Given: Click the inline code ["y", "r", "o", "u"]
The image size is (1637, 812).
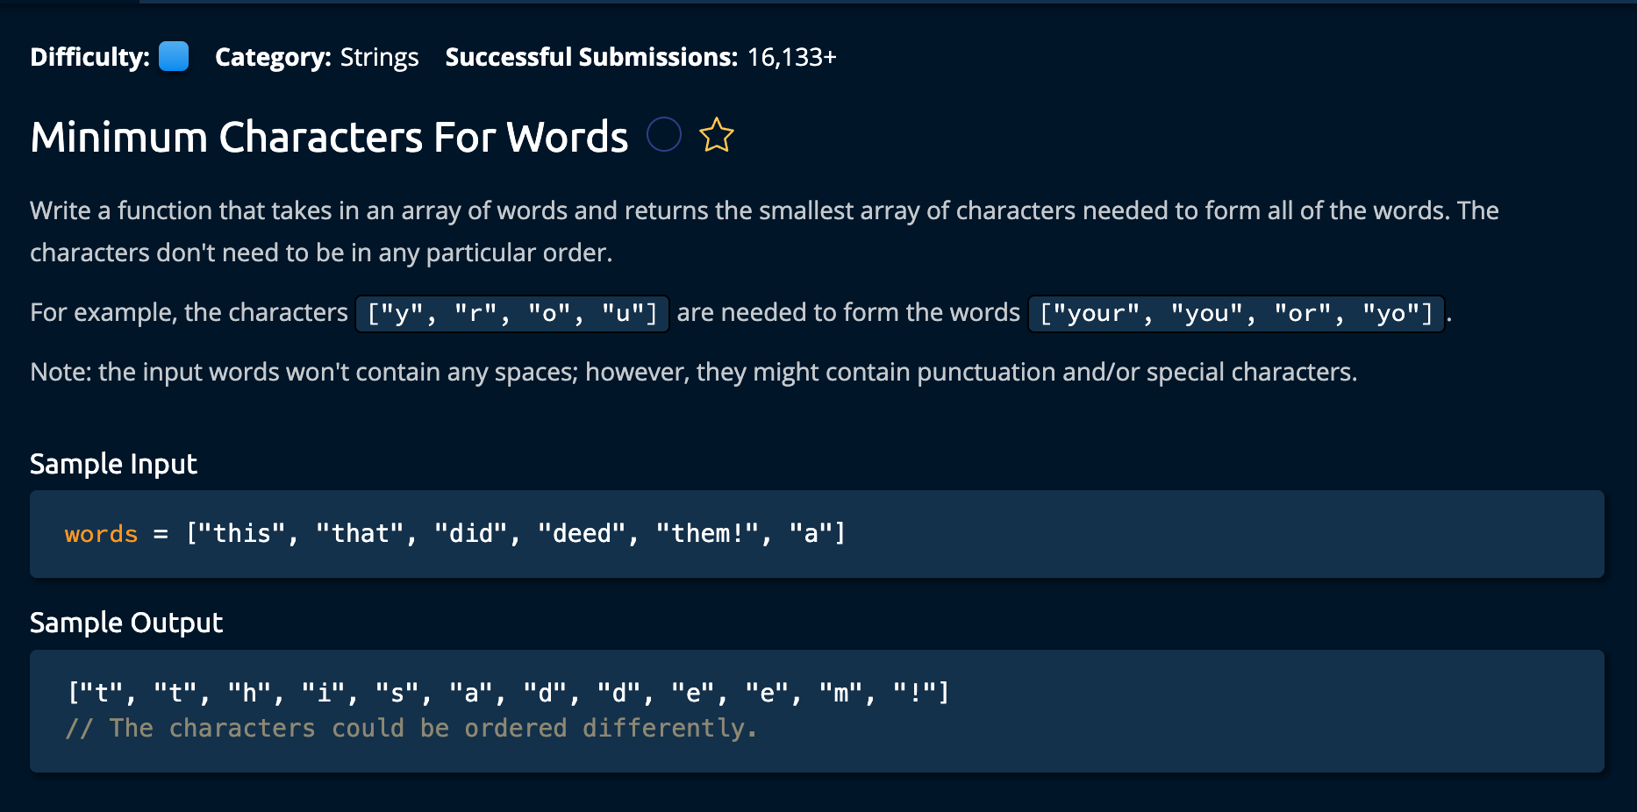Looking at the screenshot, I should (x=512, y=313).
